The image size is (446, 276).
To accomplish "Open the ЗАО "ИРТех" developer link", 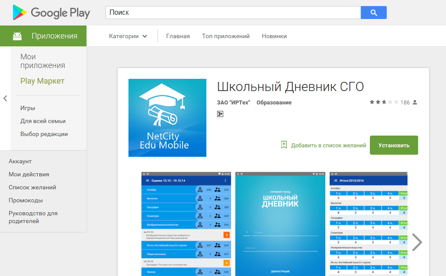I will 233,102.
